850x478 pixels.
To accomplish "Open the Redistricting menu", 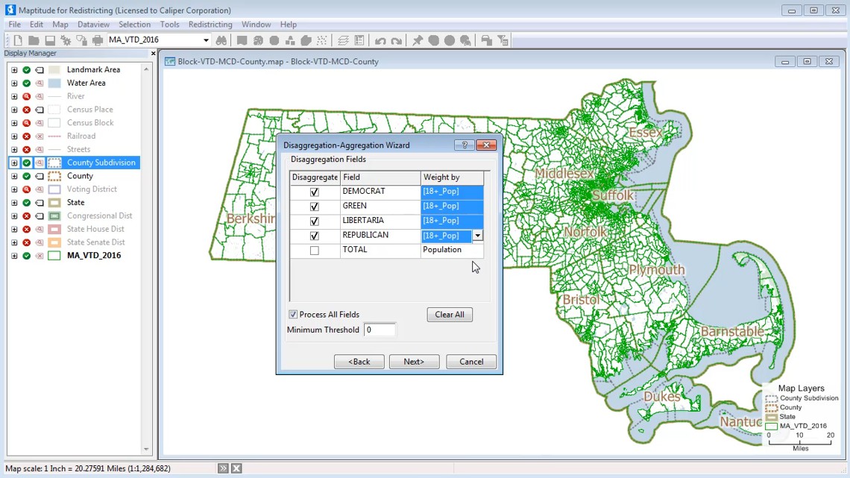I will pos(210,24).
